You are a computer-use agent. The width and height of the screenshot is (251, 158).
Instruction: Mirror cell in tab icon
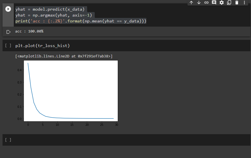point(229,3)
